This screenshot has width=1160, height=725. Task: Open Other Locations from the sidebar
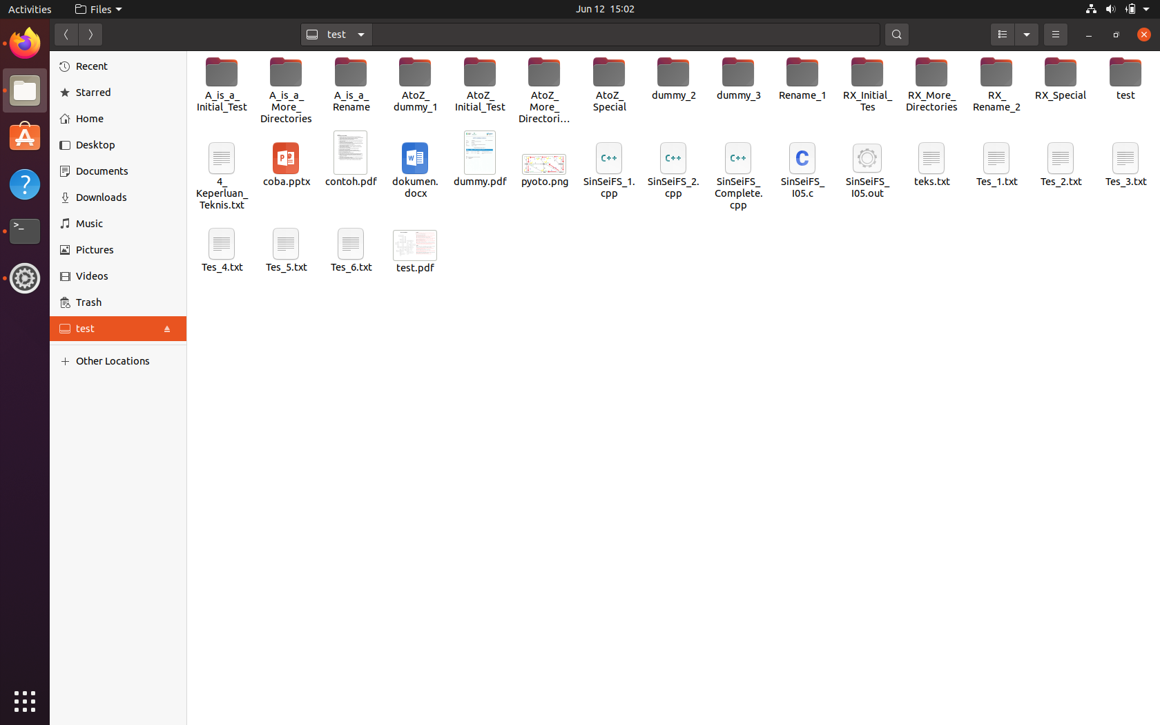[x=113, y=360]
